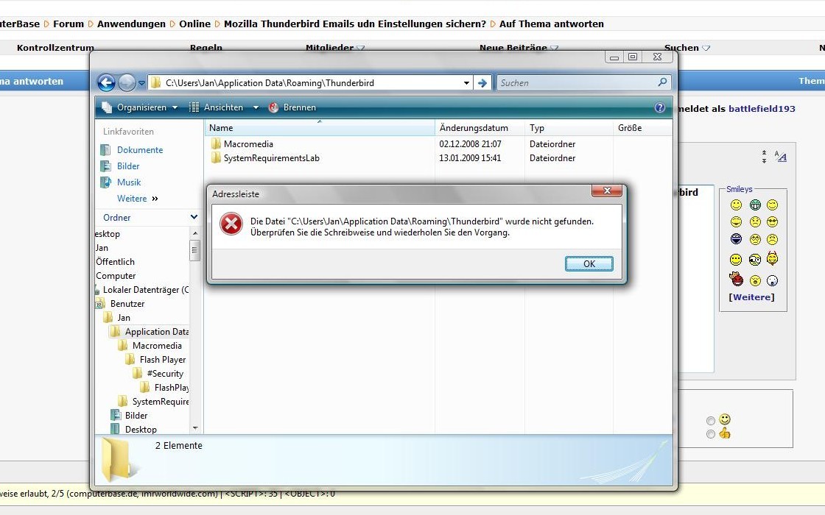Open Kontrollzentrum in the forum navigation
The width and height of the screenshot is (825, 515).
pos(55,47)
